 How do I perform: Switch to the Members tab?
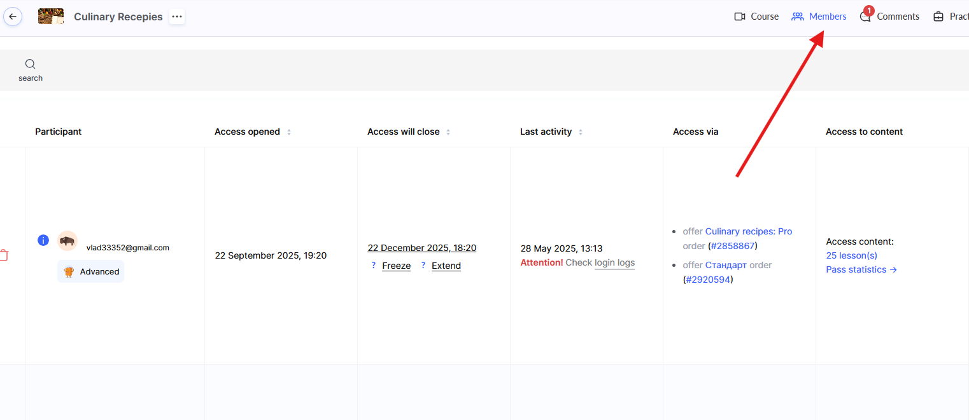pyautogui.click(x=819, y=17)
